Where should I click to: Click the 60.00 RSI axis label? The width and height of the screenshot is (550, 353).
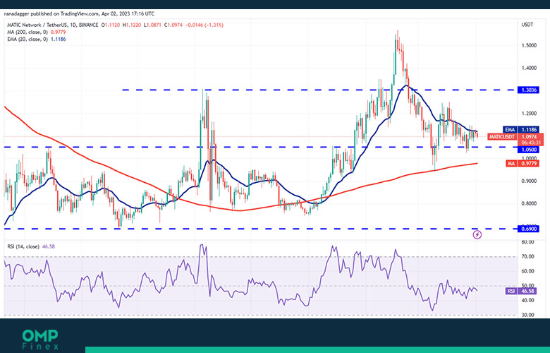(527, 271)
